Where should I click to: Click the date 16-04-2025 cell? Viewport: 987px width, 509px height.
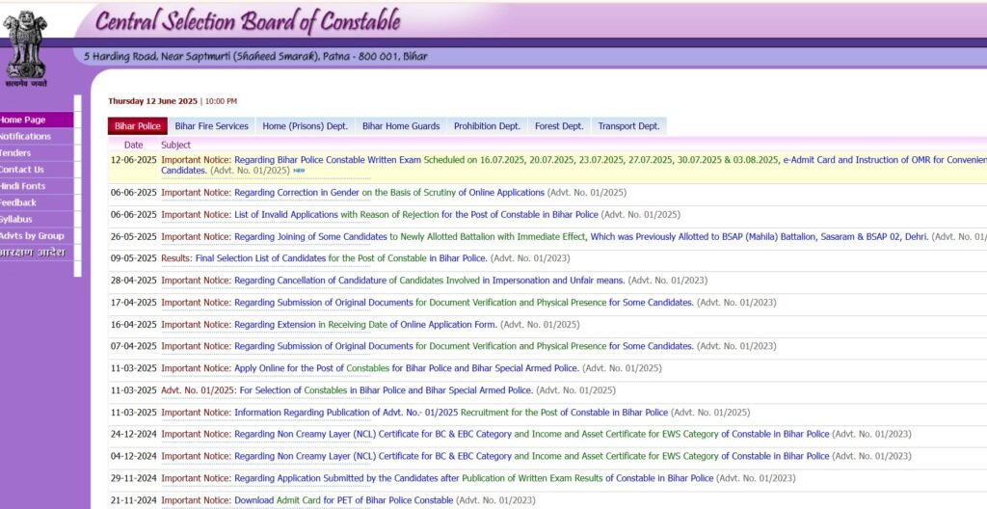pyautogui.click(x=133, y=325)
